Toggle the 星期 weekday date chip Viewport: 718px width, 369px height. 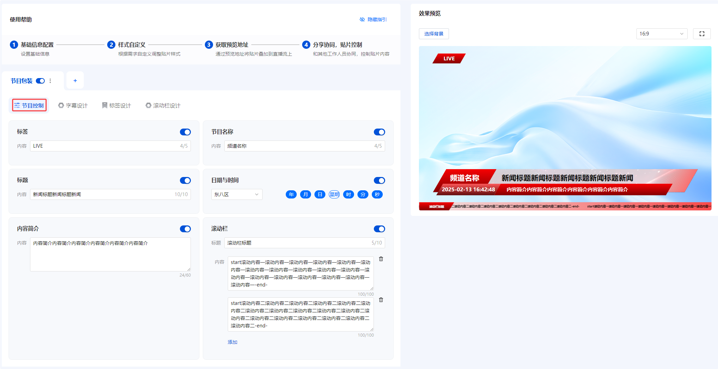(x=334, y=194)
